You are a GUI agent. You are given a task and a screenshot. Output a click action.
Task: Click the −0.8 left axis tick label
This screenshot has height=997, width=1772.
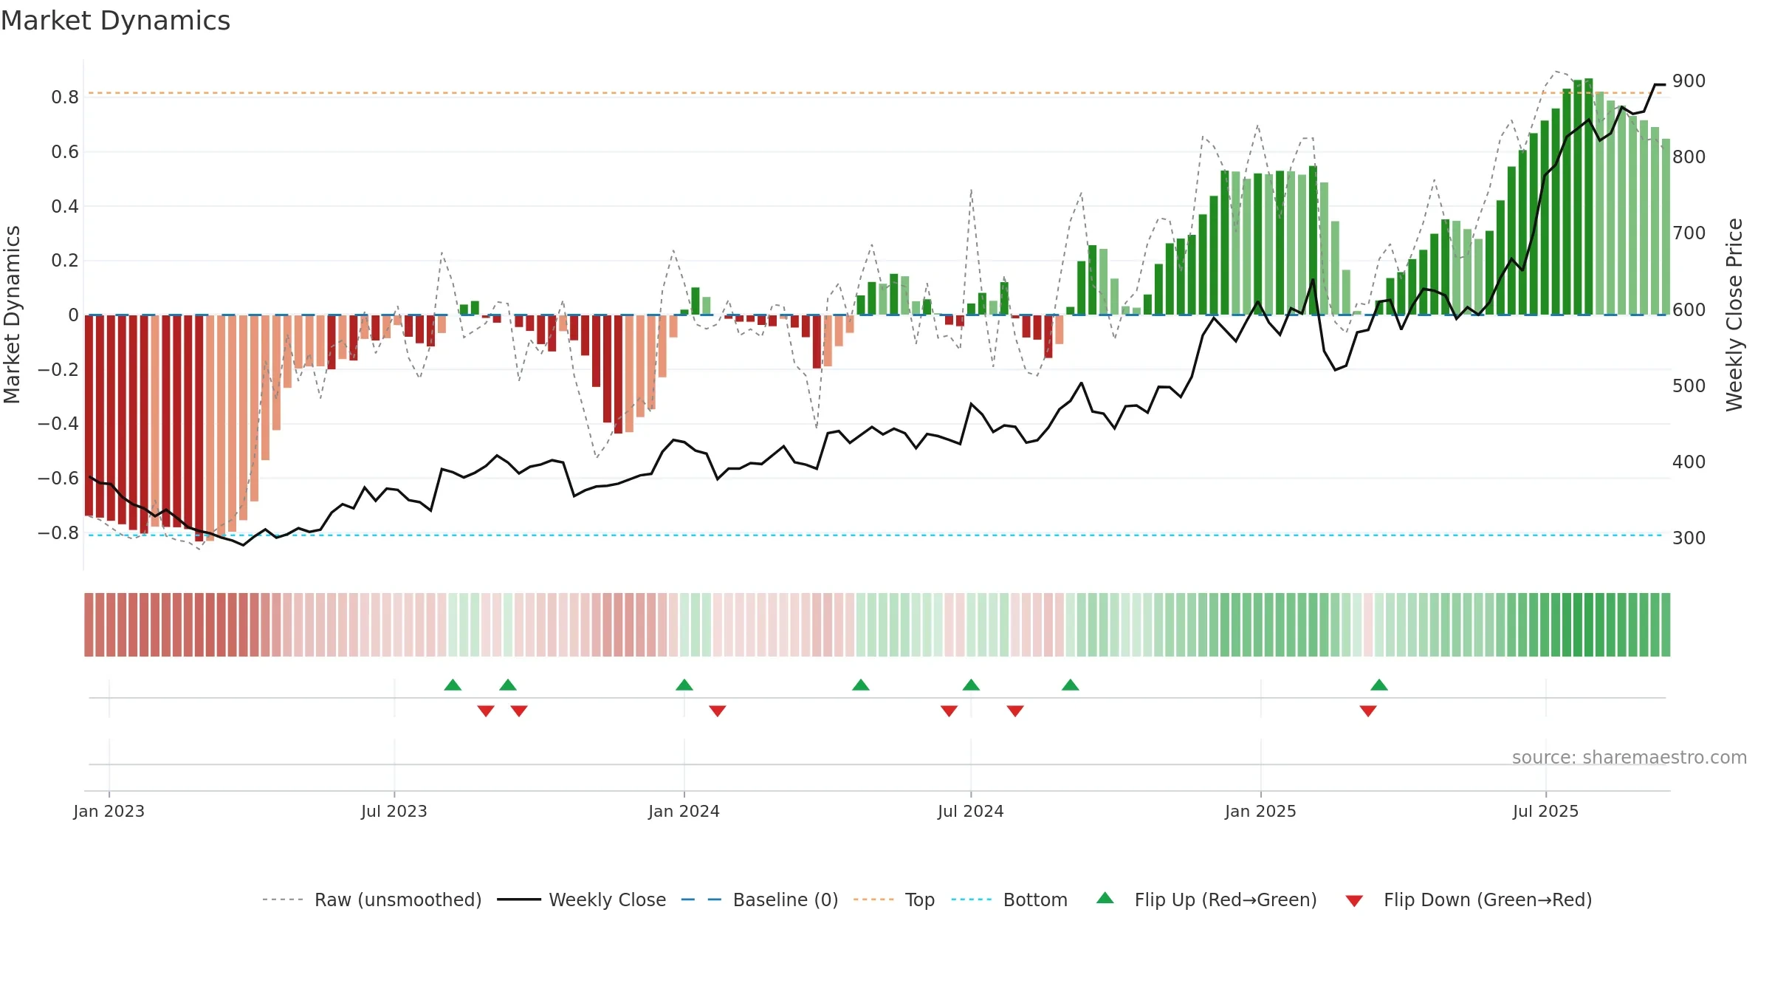pyautogui.click(x=58, y=532)
